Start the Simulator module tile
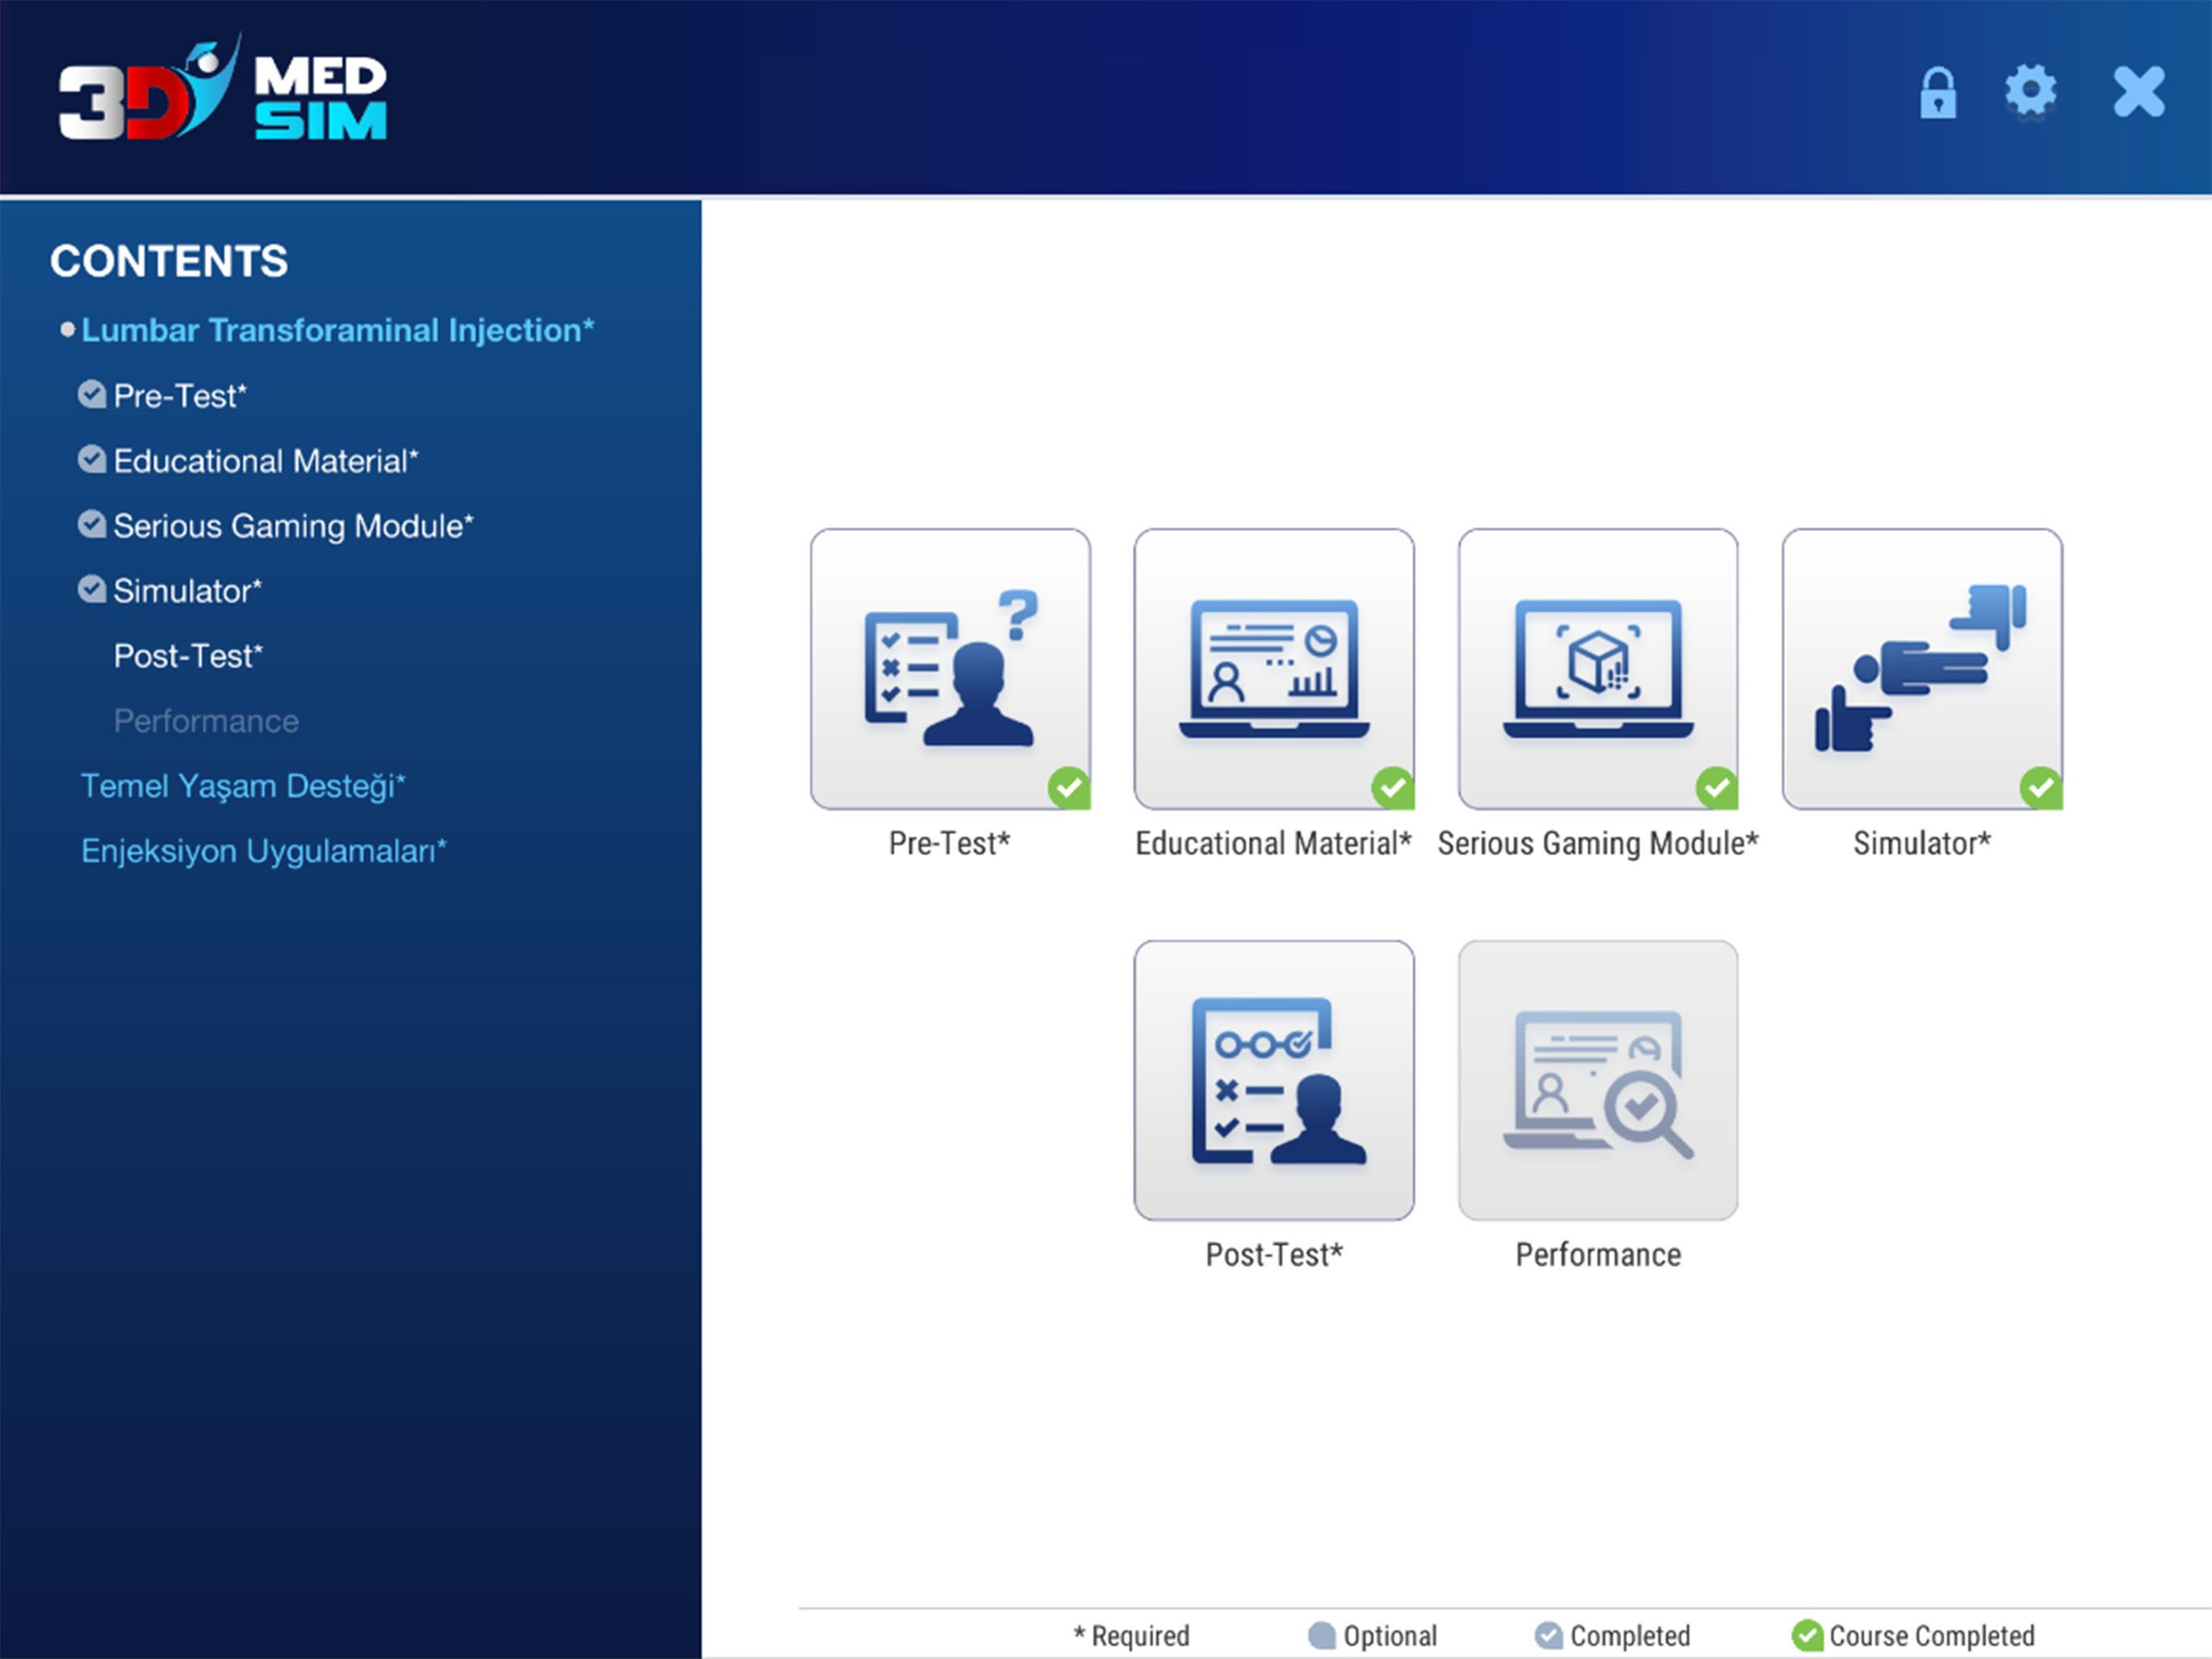 point(1921,668)
